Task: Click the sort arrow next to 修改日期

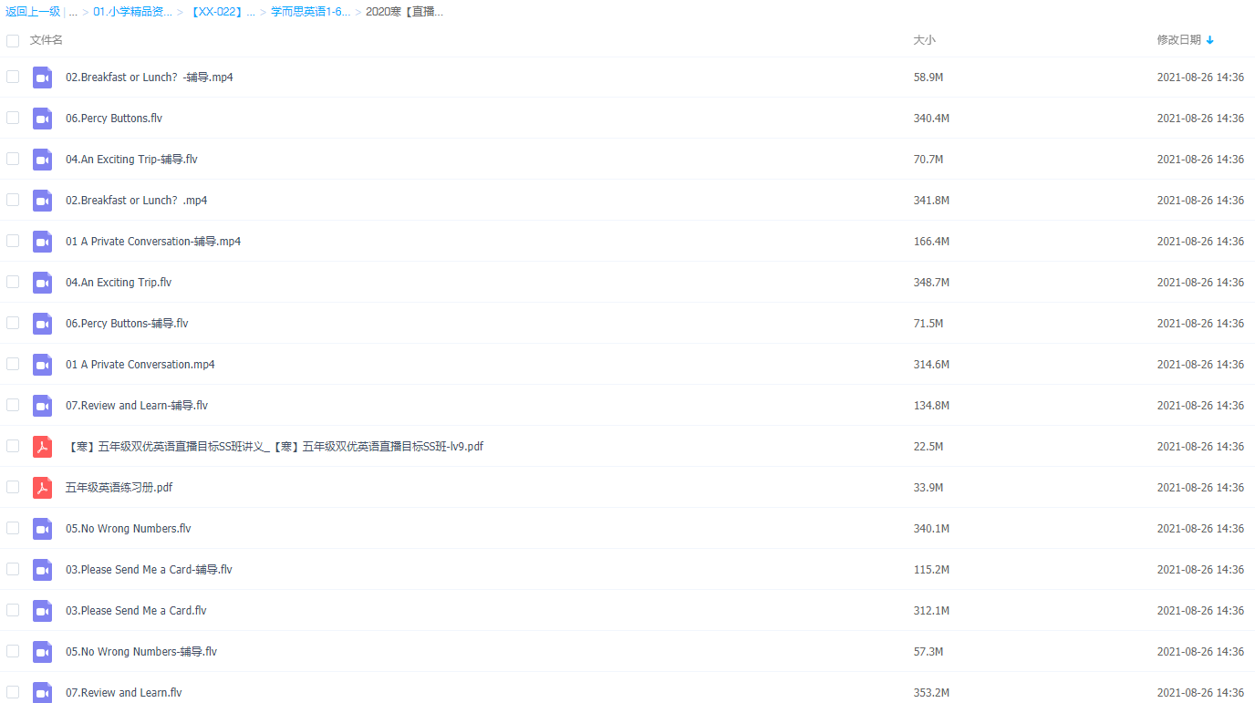Action: pyautogui.click(x=1210, y=40)
